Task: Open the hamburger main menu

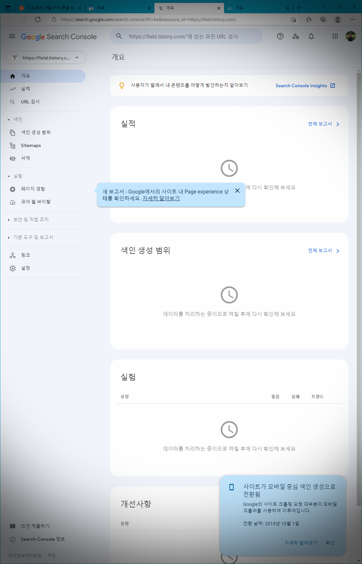Action: (12, 37)
